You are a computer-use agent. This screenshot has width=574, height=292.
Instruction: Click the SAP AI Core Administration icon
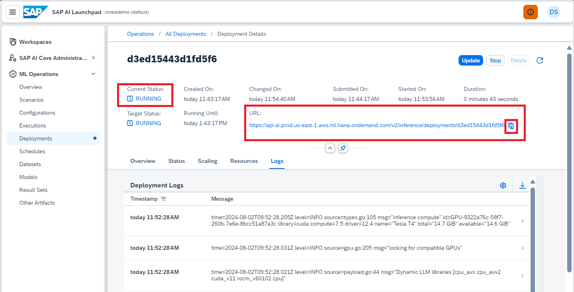point(12,58)
